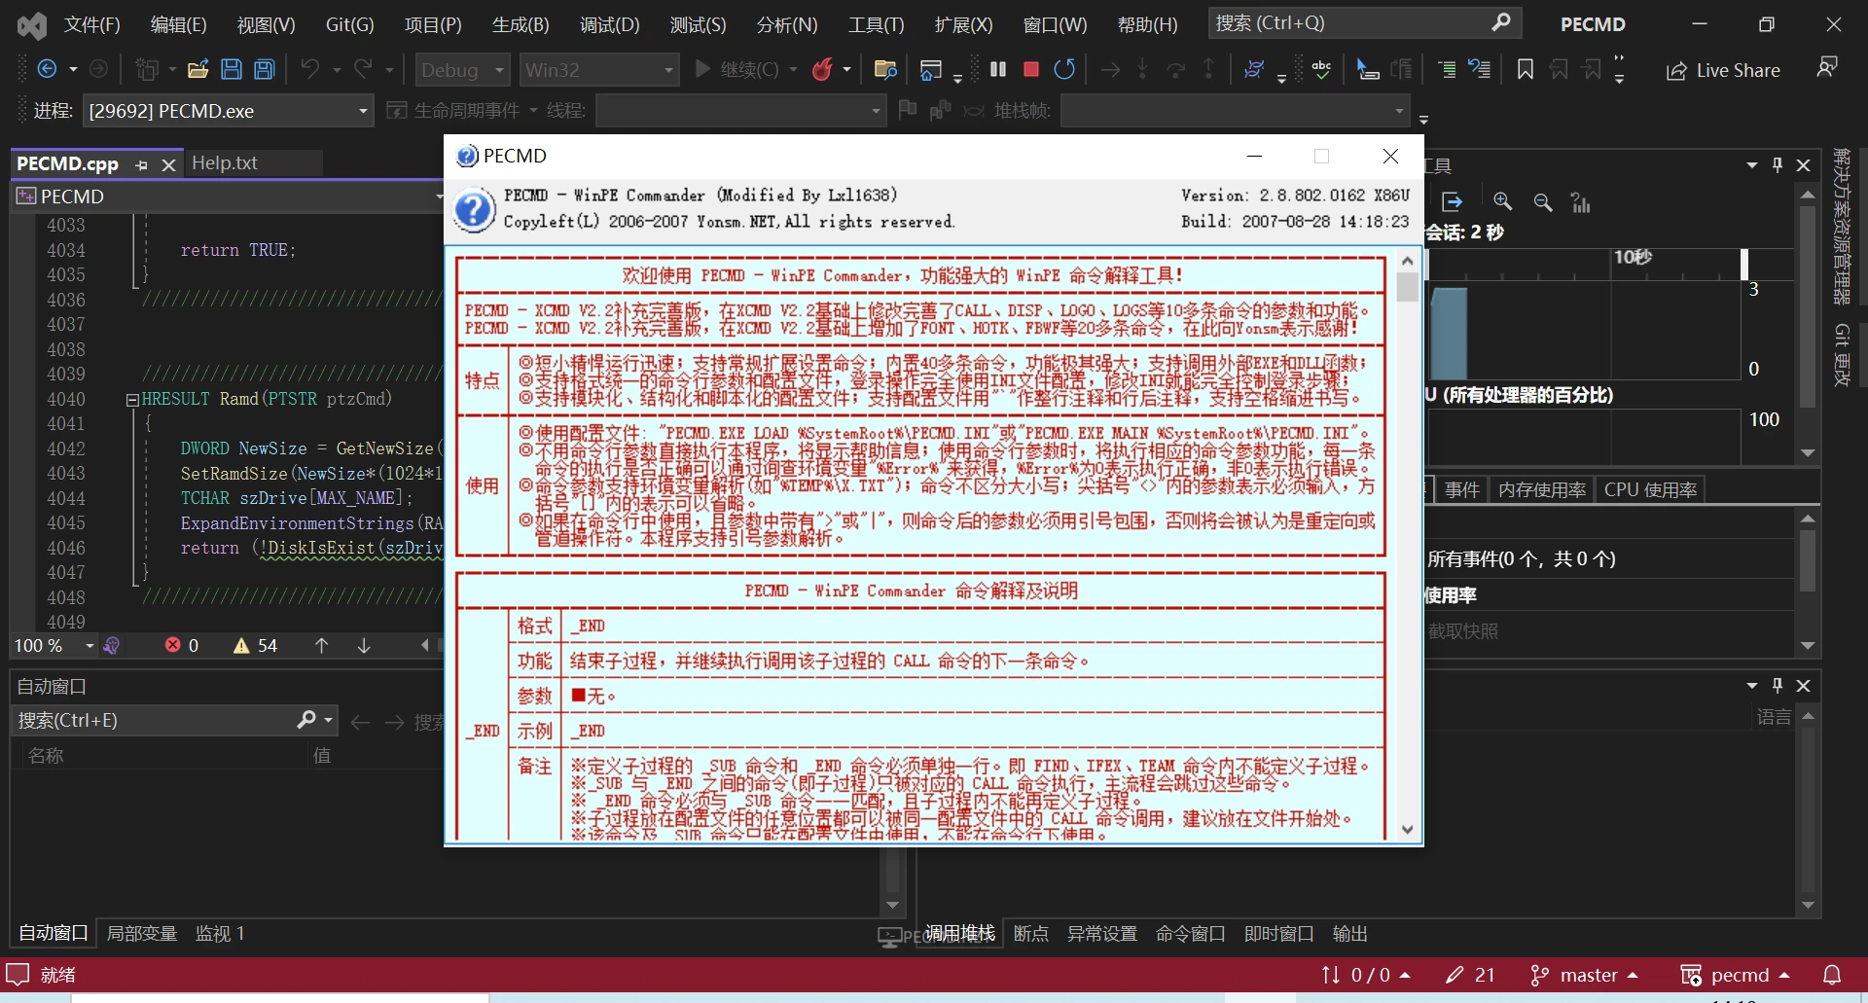Close the PECMD.cpp tab
The image size is (1868, 1003).
pyautogui.click(x=168, y=164)
